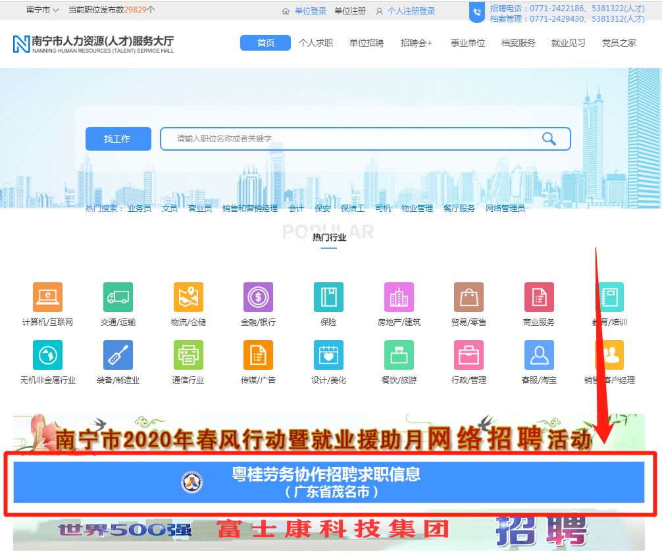Click the 找工作 button
The image size is (662, 554).
118,139
